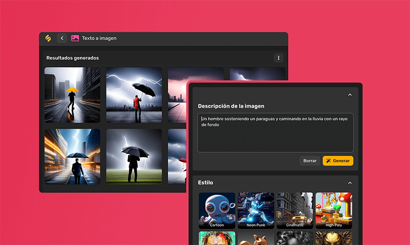The height and width of the screenshot is (245, 410).
Task: Select the Cartoon style
Action: click(x=217, y=210)
